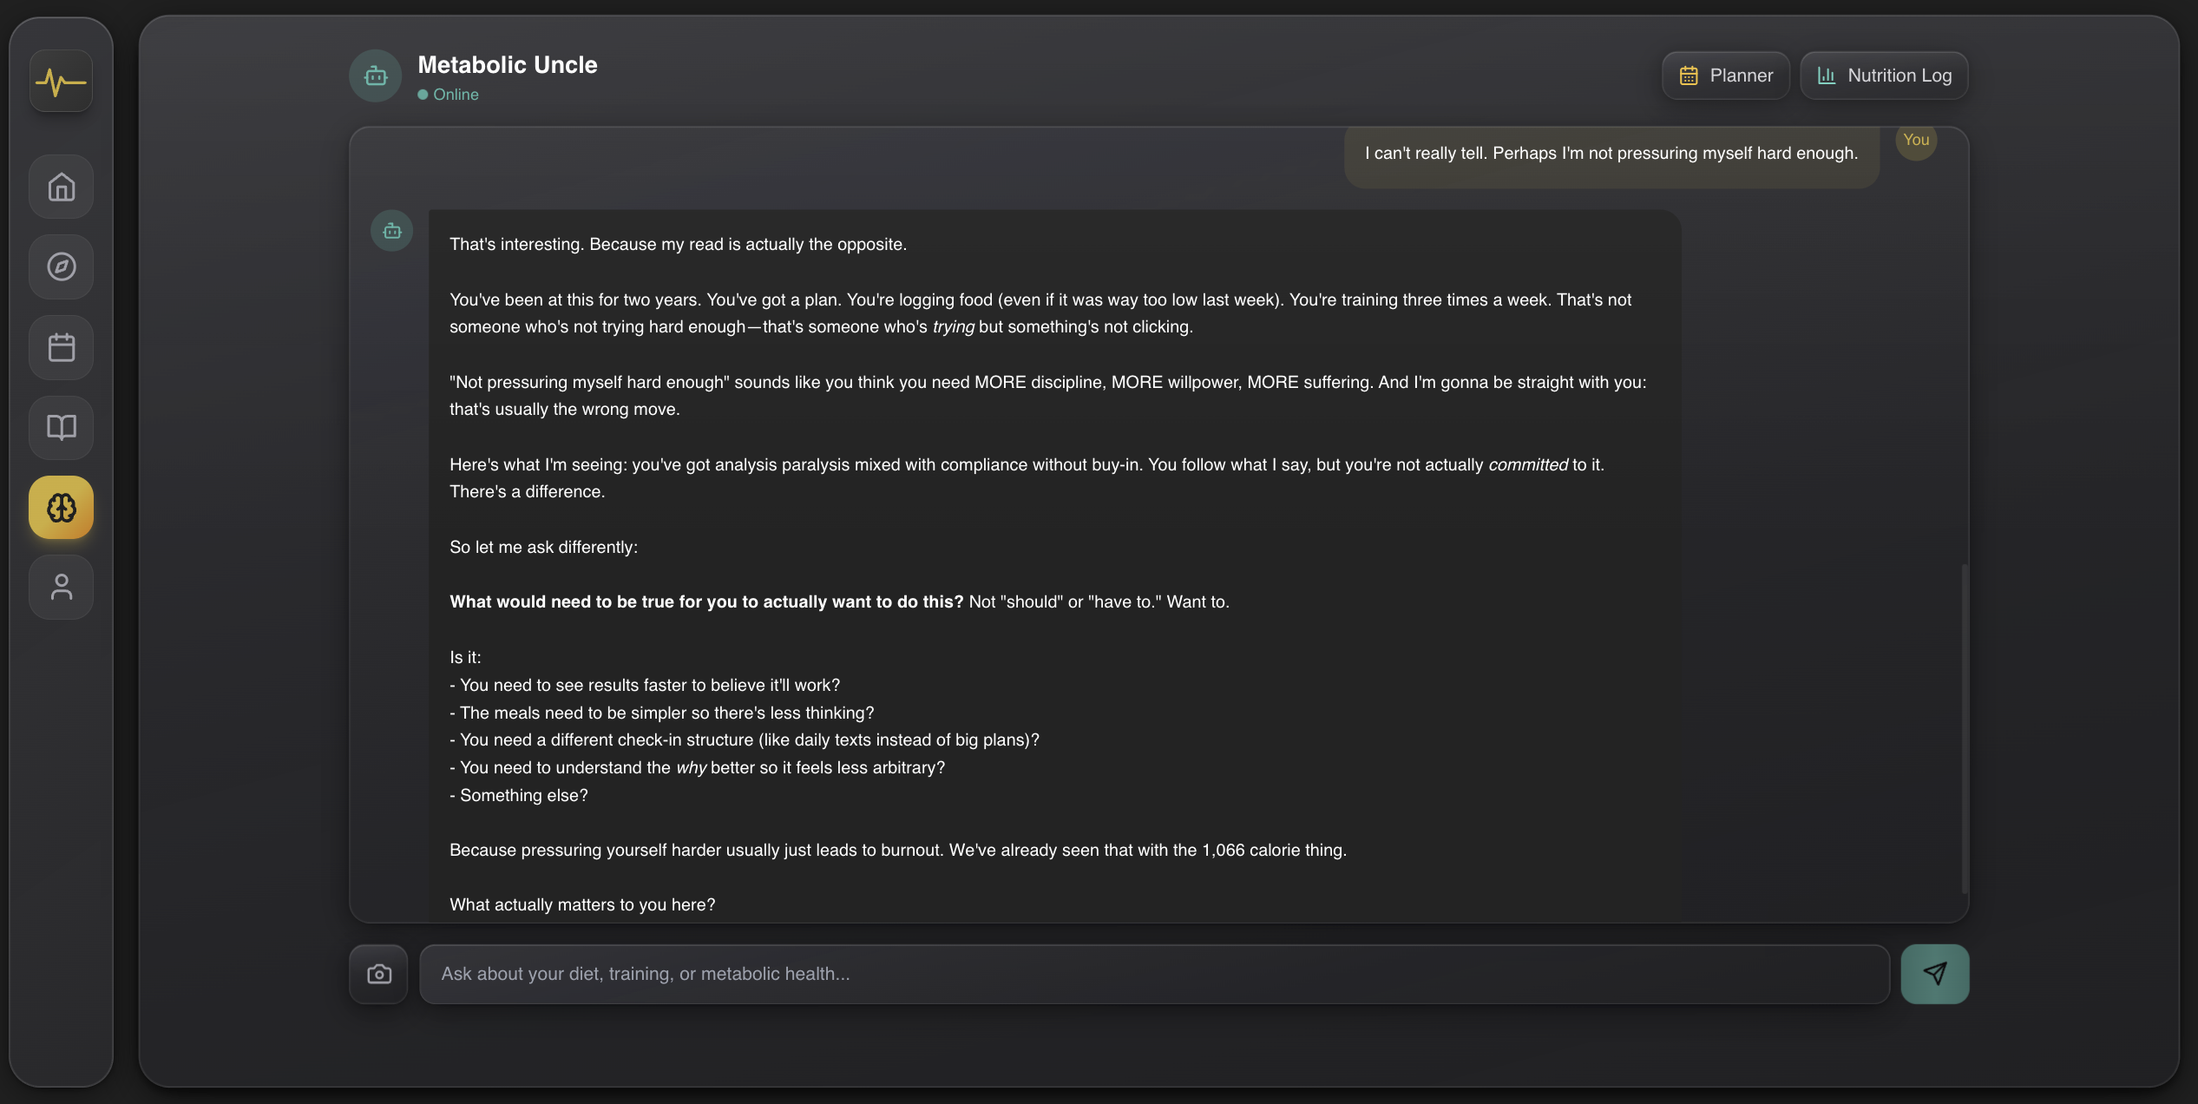
Task: Open the Planner
Action: [x=1725, y=75]
